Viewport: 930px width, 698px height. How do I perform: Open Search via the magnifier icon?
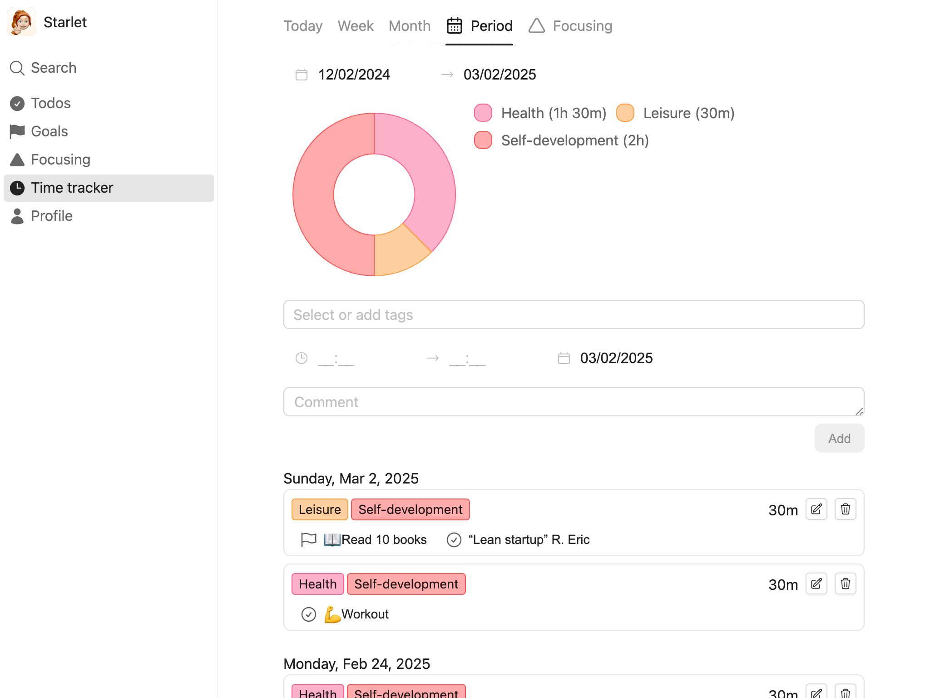[x=17, y=68]
